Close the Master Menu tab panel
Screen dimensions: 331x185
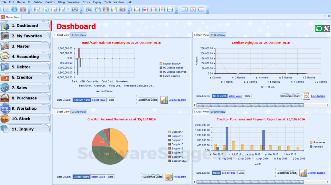(329, 15)
